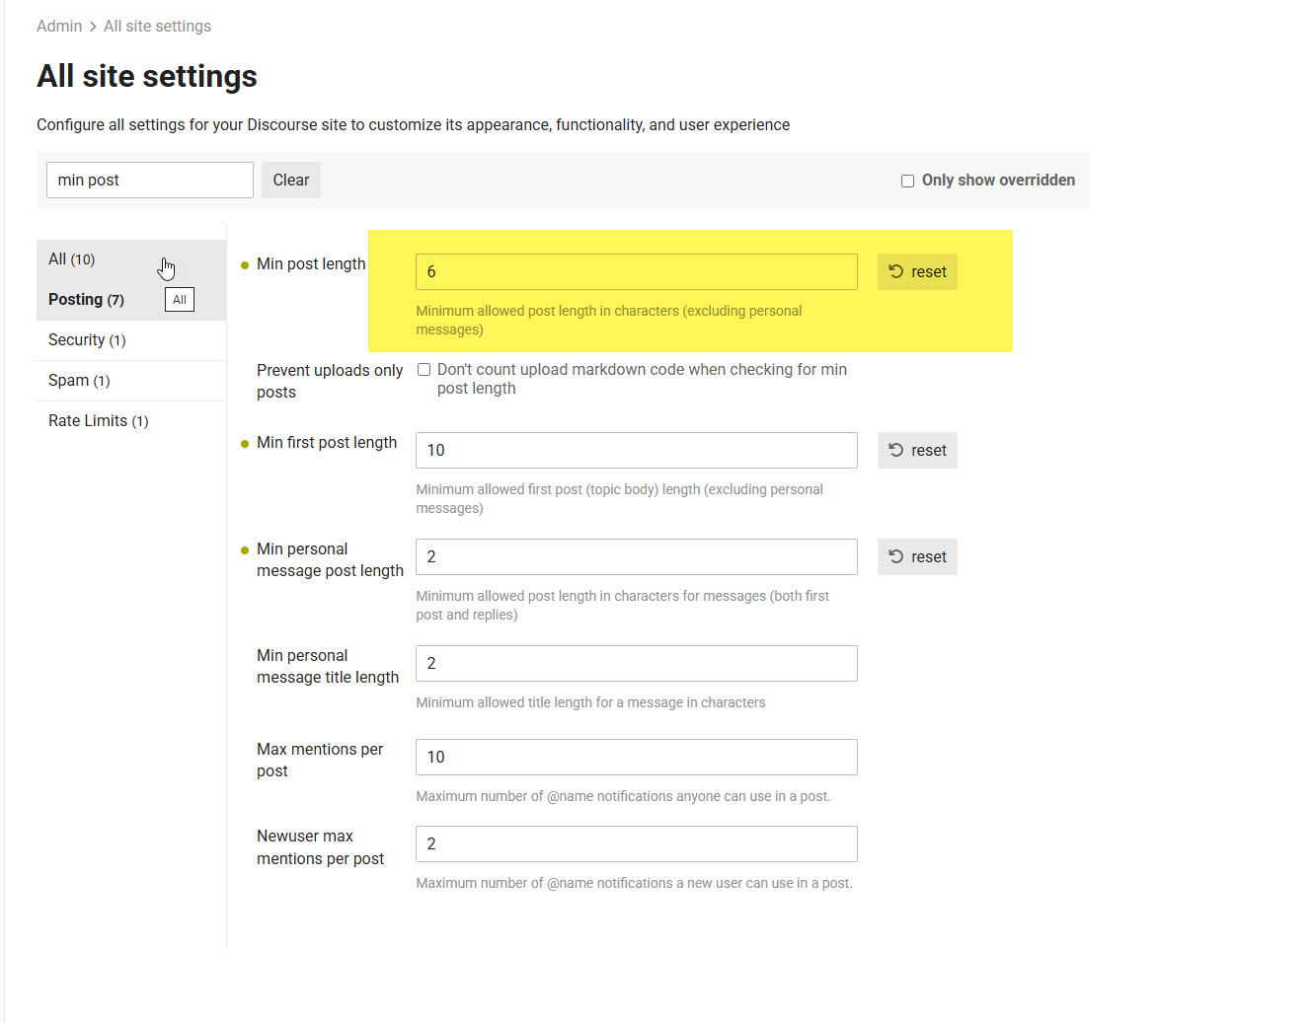Viewport: 1311px width, 1023px height.
Task: Edit Newuser max mentions per post field
Action: pos(636,844)
